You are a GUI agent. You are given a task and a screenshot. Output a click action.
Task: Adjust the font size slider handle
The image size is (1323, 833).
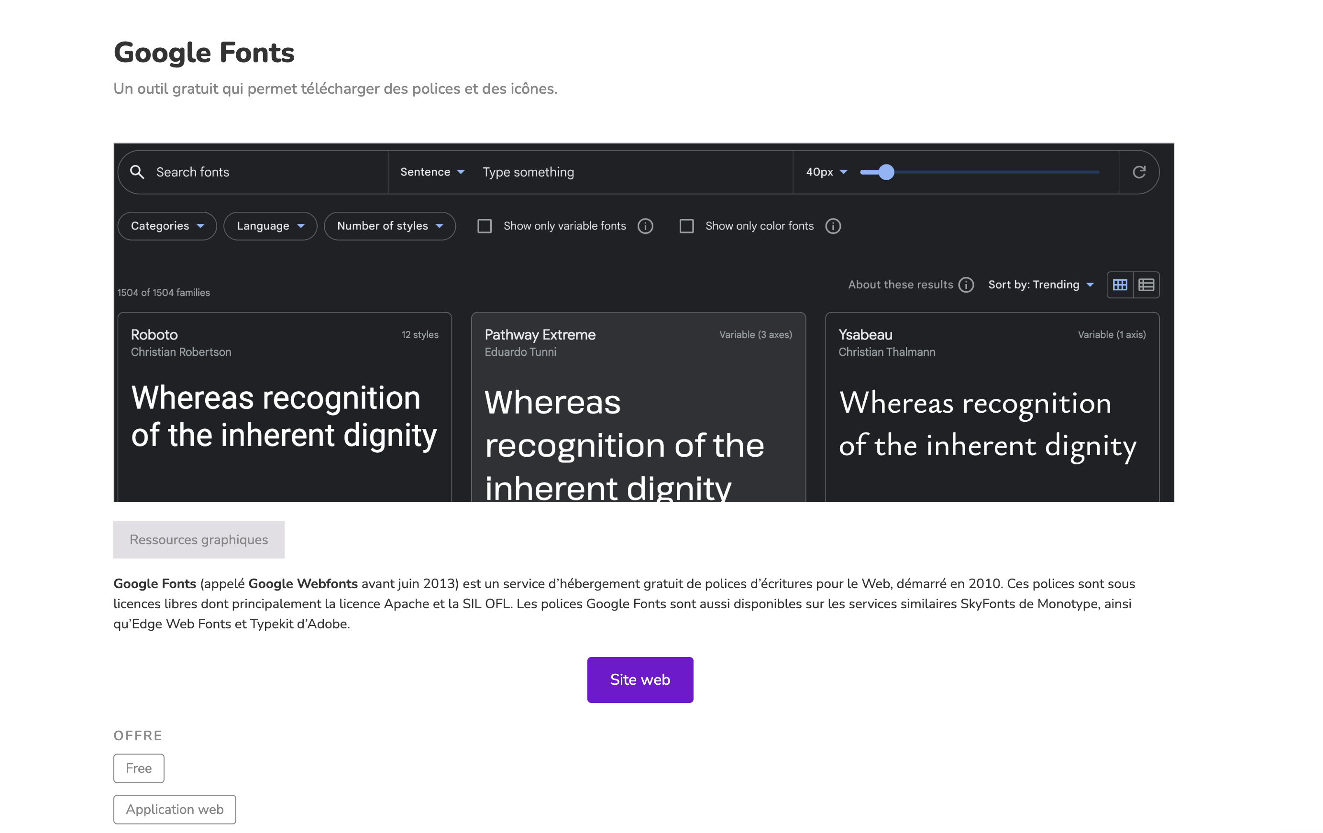click(886, 172)
